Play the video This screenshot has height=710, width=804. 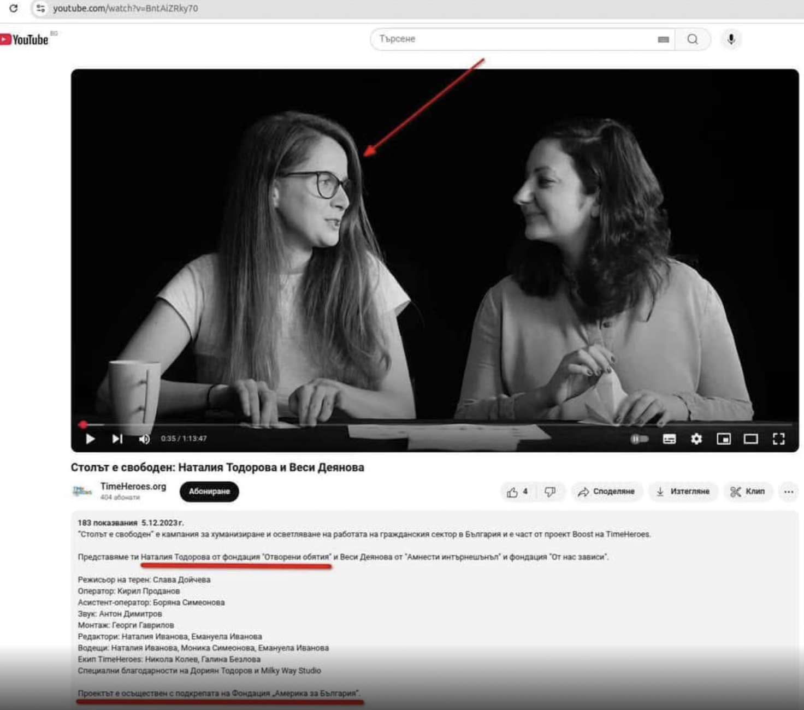click(x=90, y=439)
